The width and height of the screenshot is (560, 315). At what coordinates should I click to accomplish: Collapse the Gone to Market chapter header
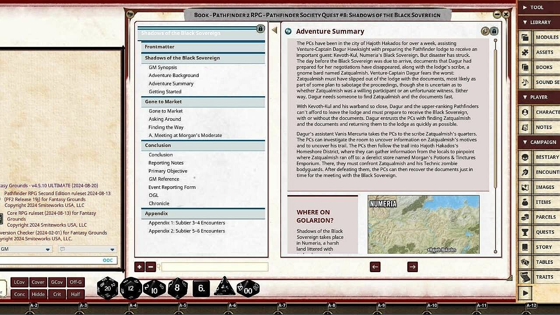pos(203,101)
